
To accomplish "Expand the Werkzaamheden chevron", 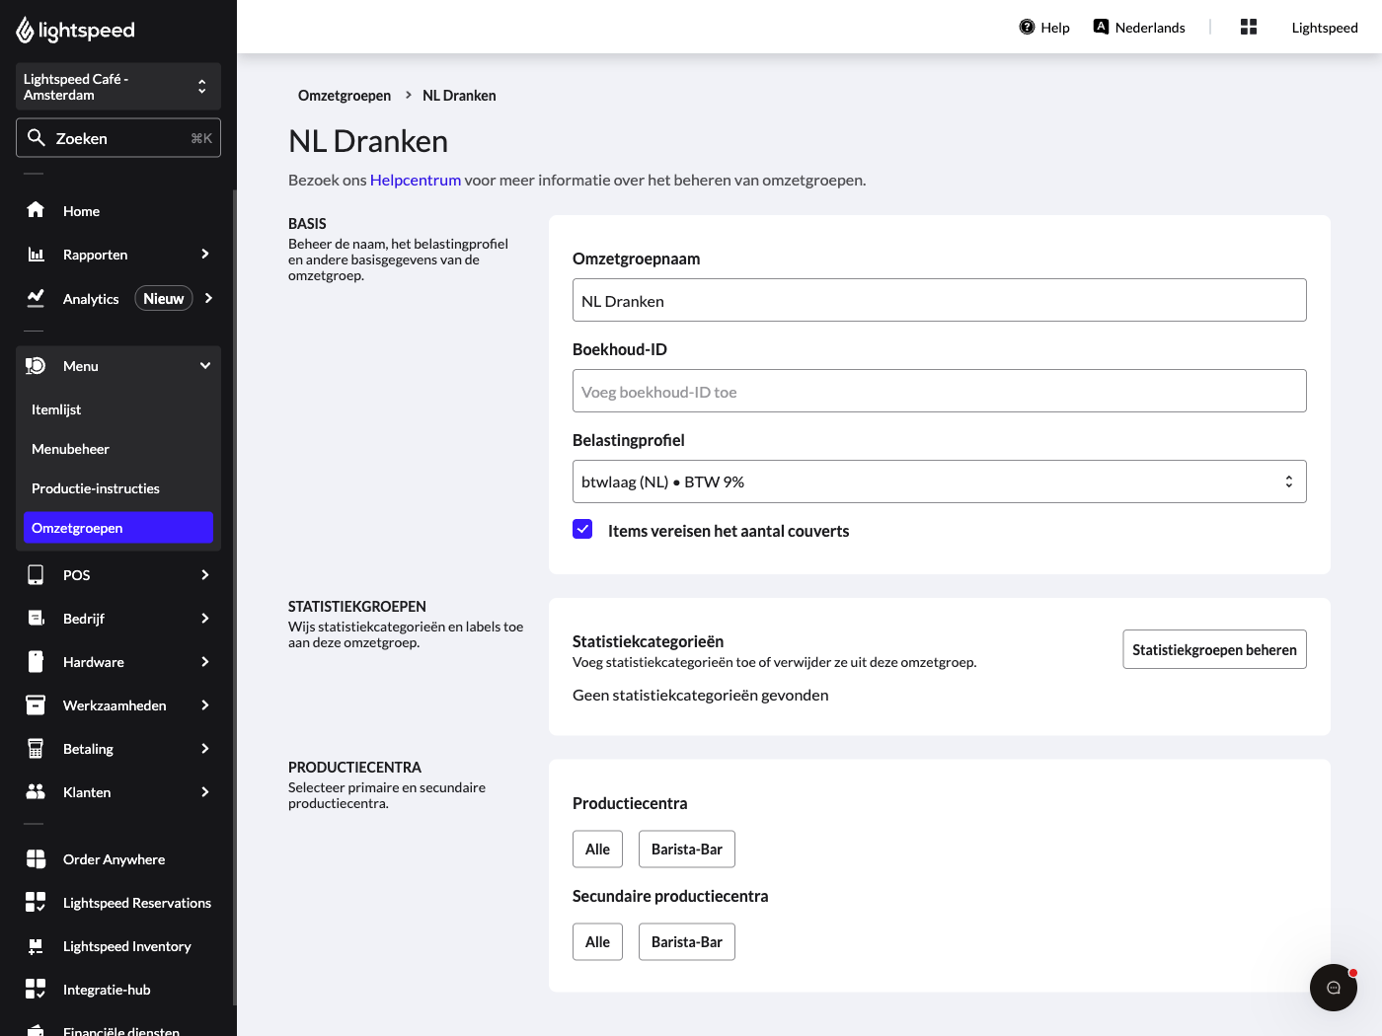I will click(x=205, y=704).
